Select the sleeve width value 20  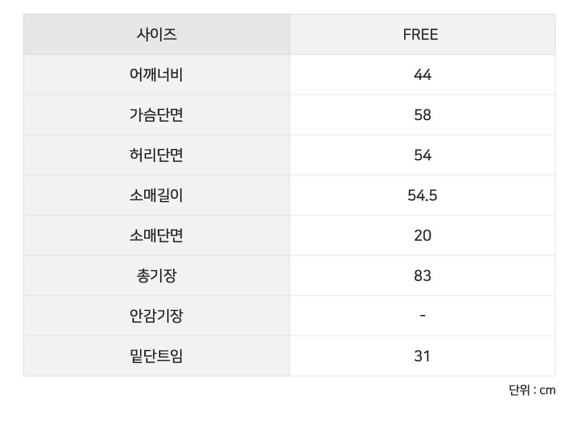422,236
